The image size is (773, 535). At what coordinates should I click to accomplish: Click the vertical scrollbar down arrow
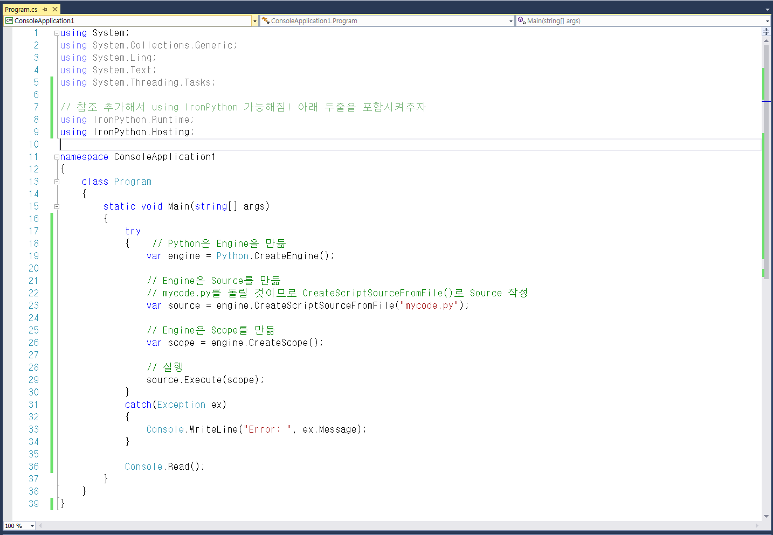tap(766, 516)
